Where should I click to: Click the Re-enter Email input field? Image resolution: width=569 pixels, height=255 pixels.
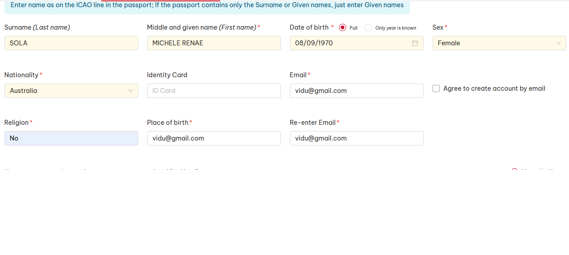click(x=357, y=138)
